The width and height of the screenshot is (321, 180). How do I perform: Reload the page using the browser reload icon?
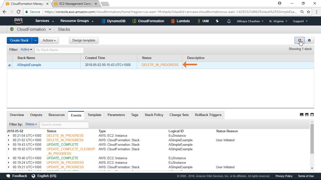click(x=18, y=12)
